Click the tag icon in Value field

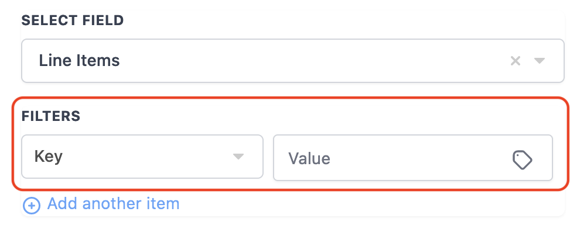522,160
